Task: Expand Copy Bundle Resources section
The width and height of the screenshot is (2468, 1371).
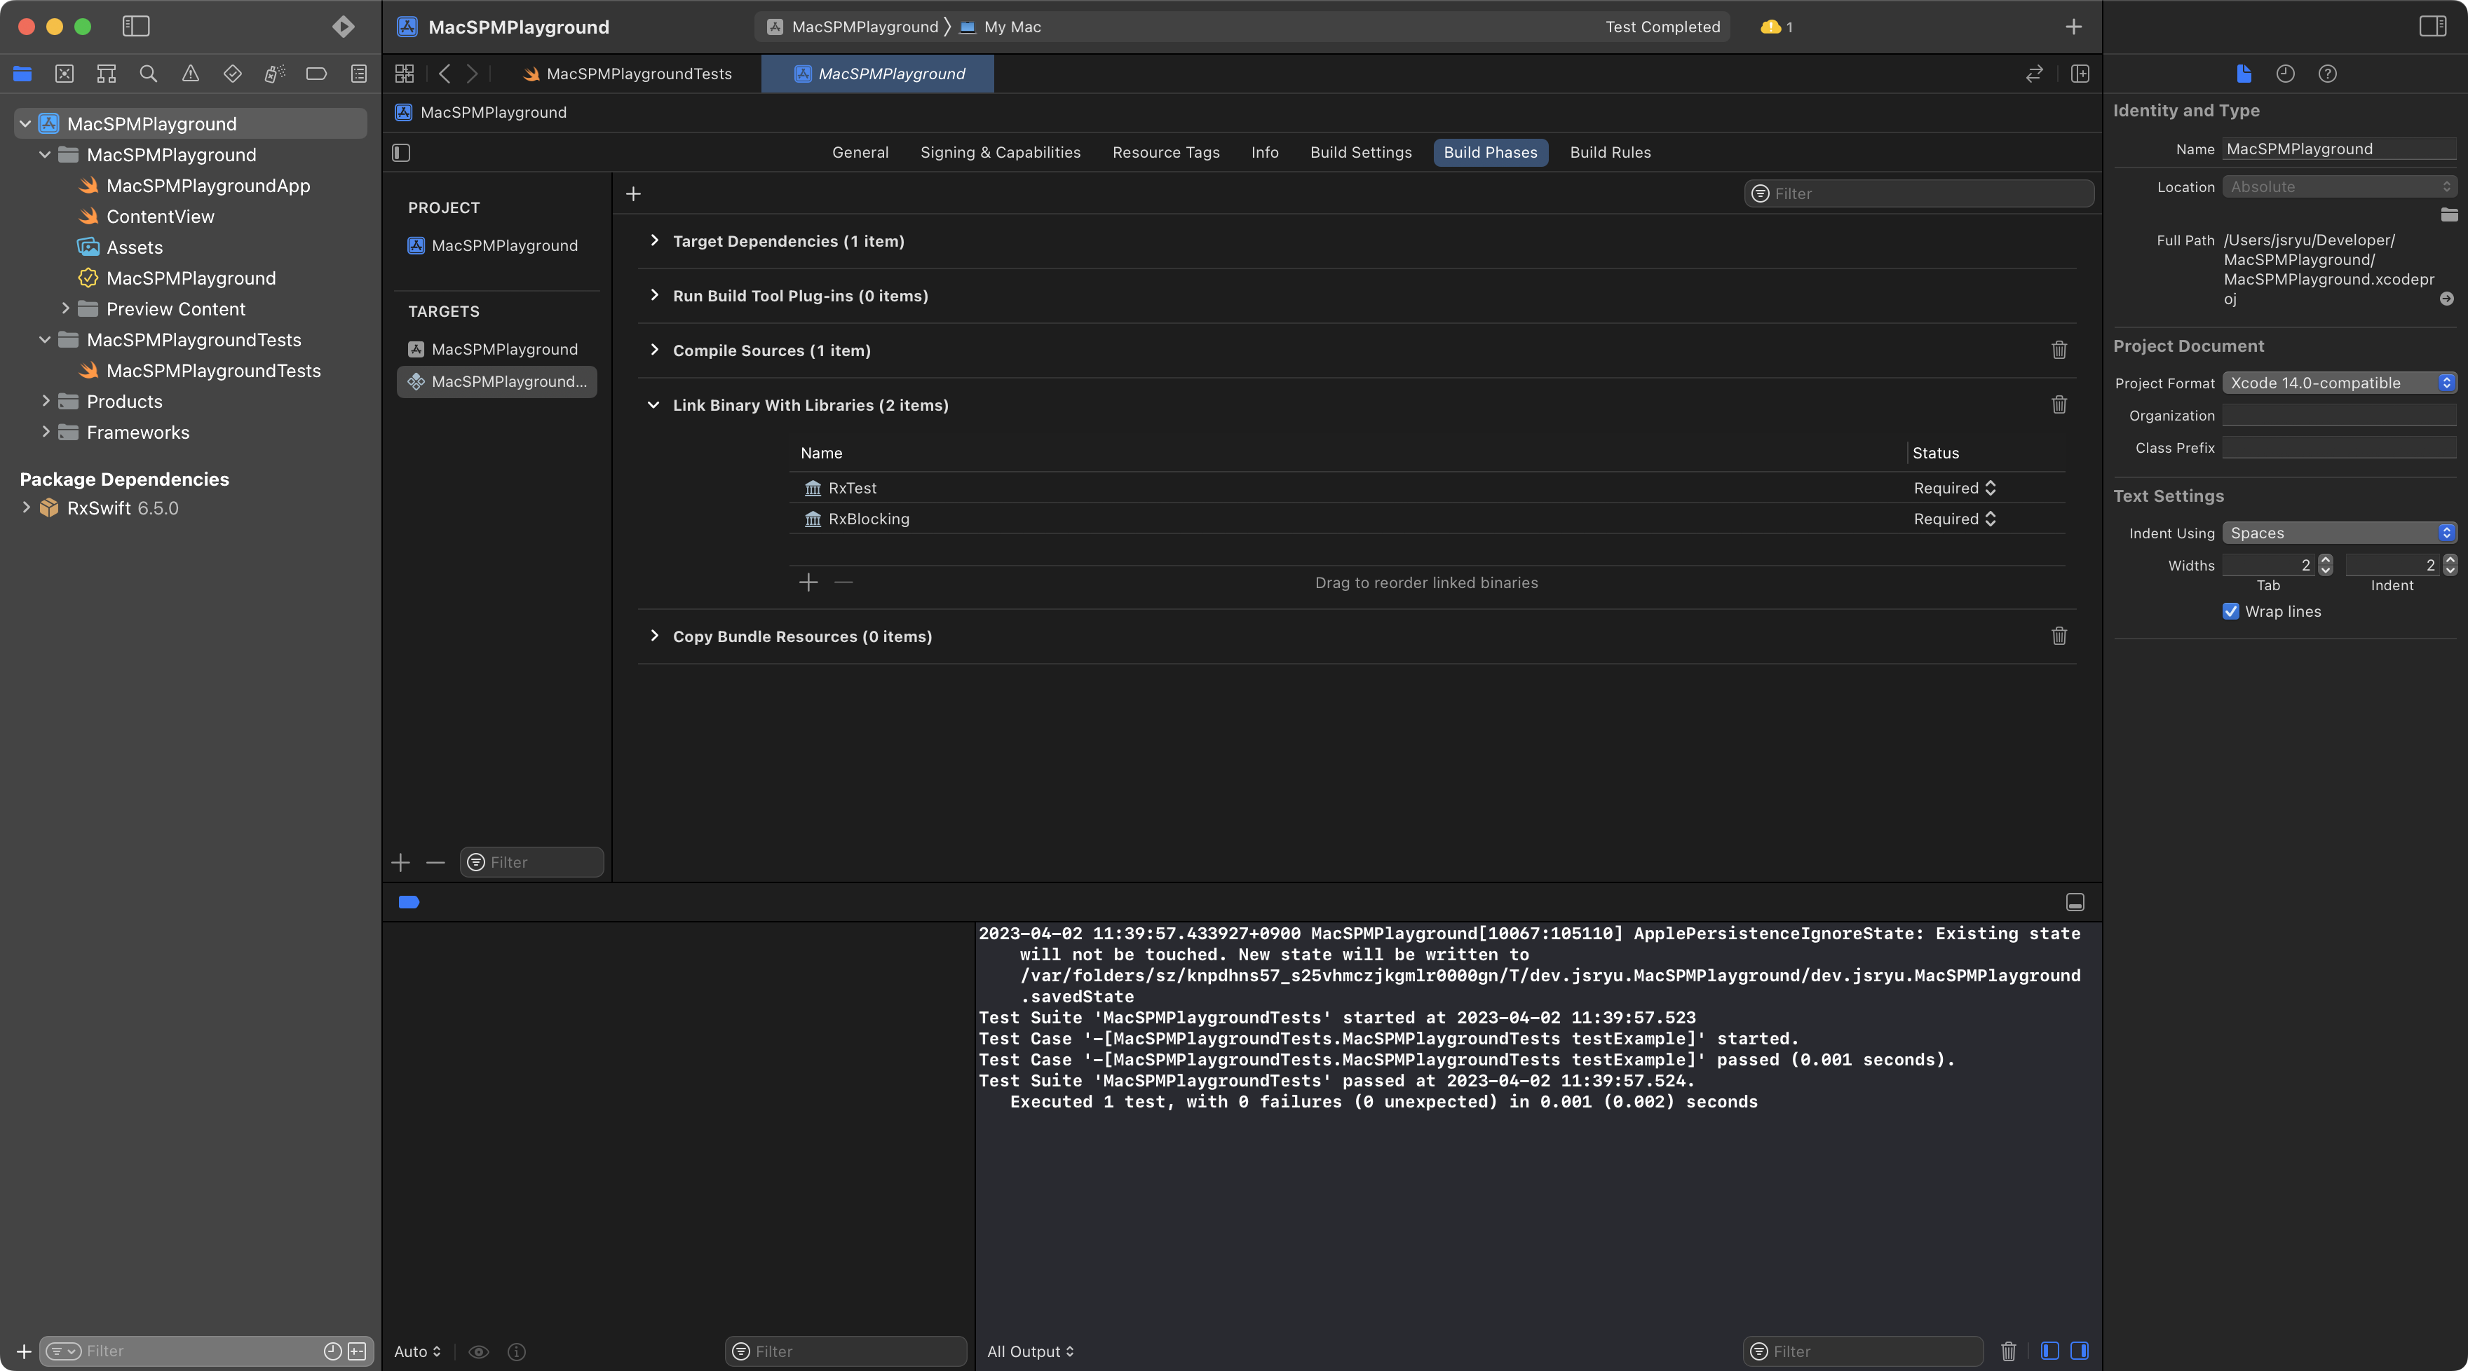Action: (x=654, y=636)
